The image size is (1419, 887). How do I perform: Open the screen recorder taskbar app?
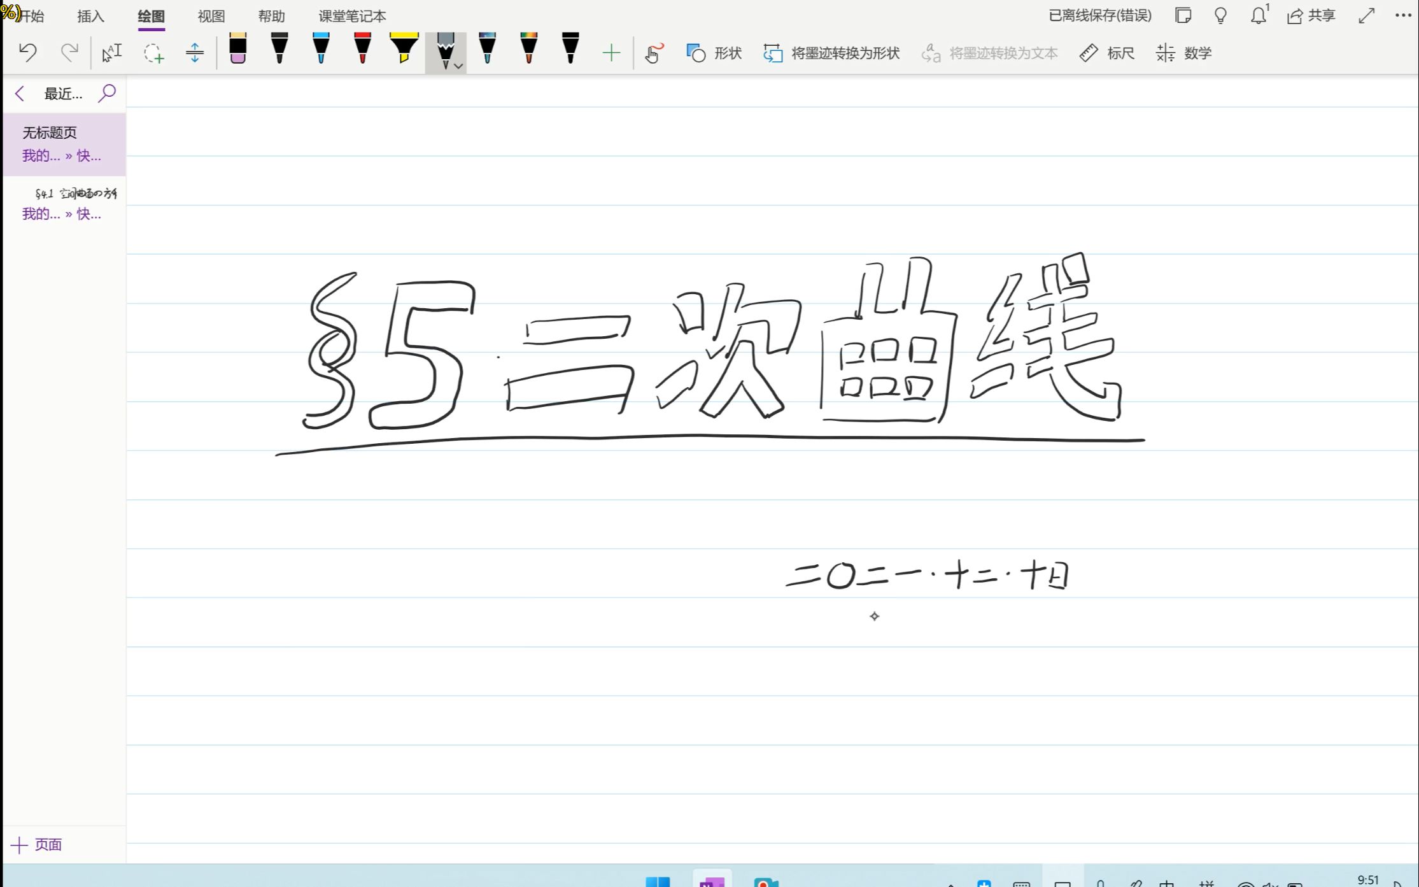766,881
